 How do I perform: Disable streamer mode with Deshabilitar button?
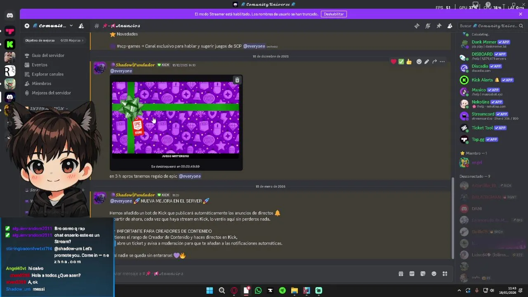point(334,14)
